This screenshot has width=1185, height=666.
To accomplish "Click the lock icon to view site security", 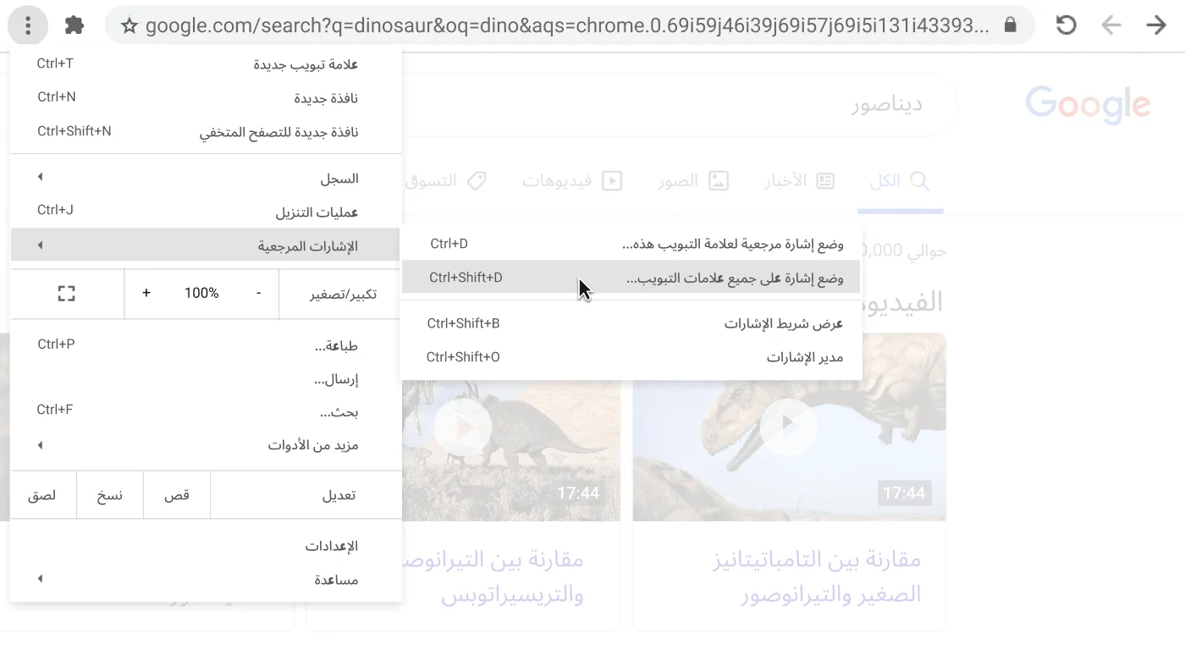I will click(x=1010, y=25).
